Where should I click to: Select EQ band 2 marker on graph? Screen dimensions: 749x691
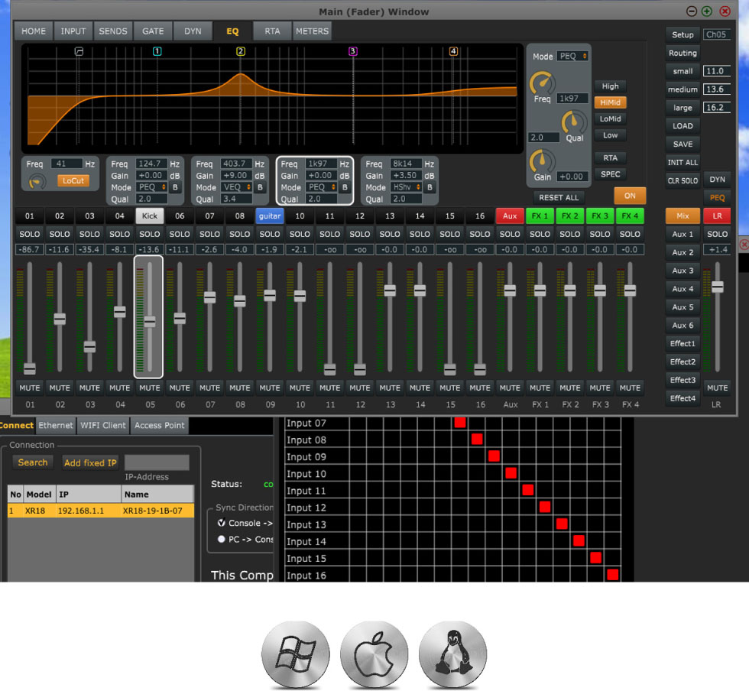[x=241, y=52]
